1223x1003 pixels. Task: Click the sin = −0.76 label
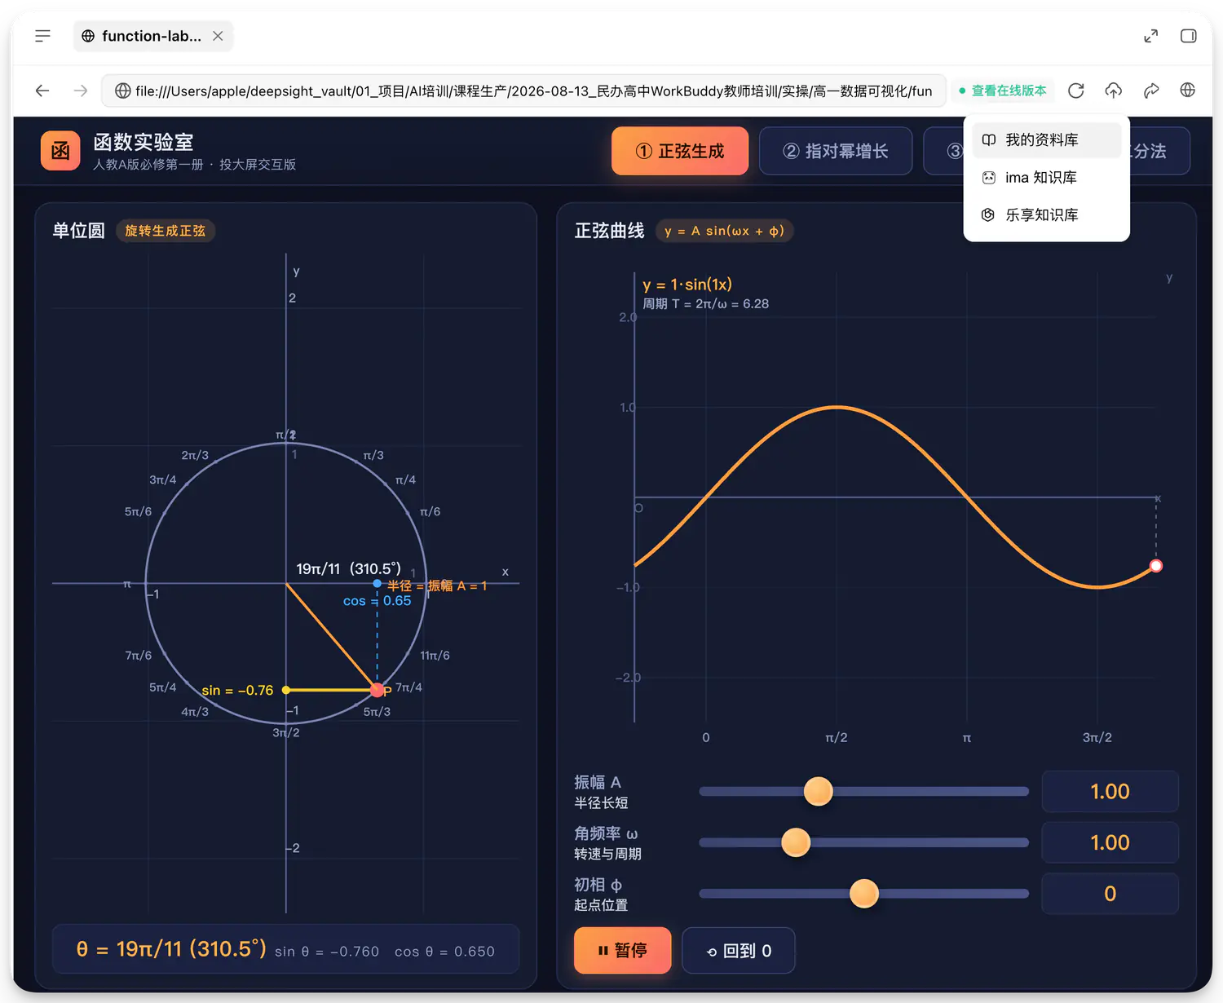pos(237,690)
